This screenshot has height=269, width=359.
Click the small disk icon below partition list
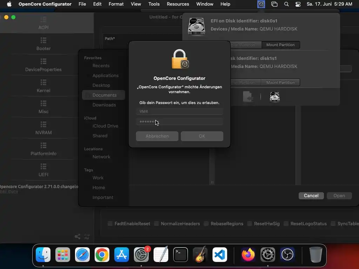click(x=275, y=97)
